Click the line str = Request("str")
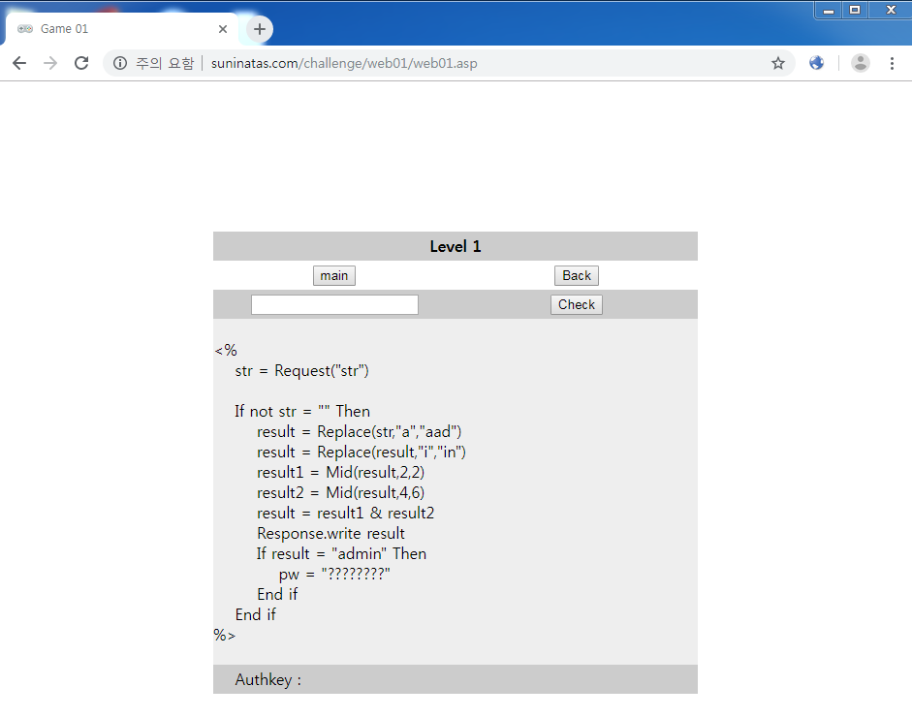Image resolution: width=912 pixels, height=718 pixels. 301,370
